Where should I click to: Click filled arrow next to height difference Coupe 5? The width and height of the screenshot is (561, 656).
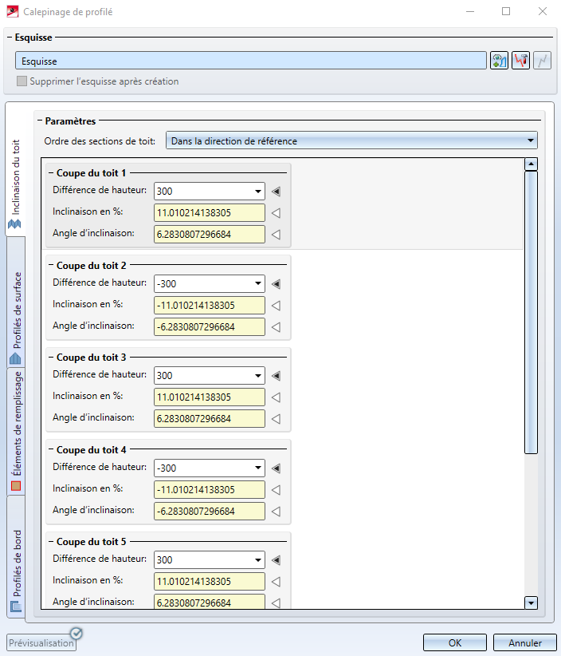point(276,560)
